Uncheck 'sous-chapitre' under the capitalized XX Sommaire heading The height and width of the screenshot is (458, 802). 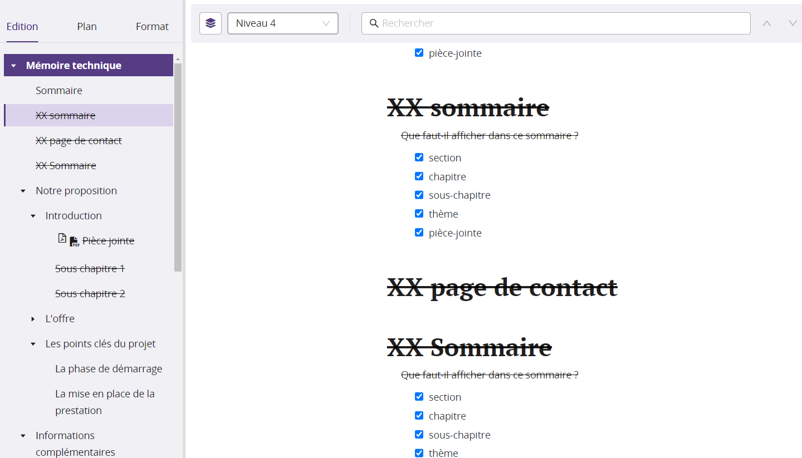419,435
